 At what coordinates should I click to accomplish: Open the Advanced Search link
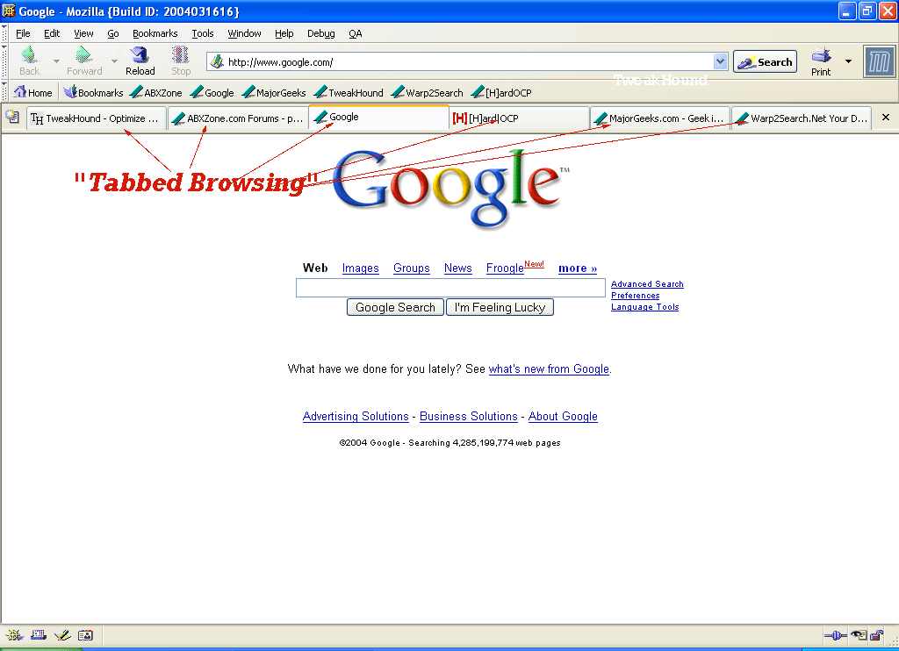coord(647,283)
